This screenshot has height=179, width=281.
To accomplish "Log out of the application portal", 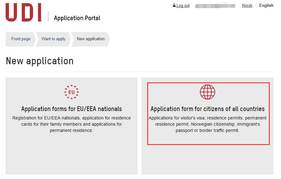I will (x=183, y=6).
